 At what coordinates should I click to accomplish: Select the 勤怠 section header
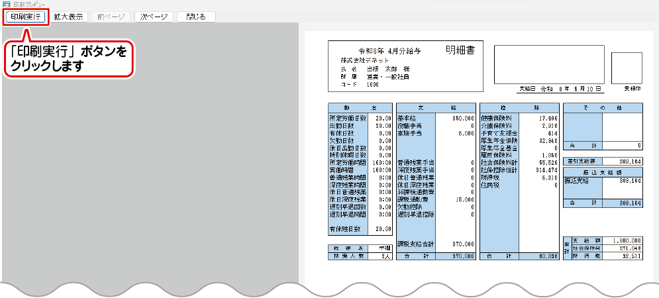[x=360, y=107]
